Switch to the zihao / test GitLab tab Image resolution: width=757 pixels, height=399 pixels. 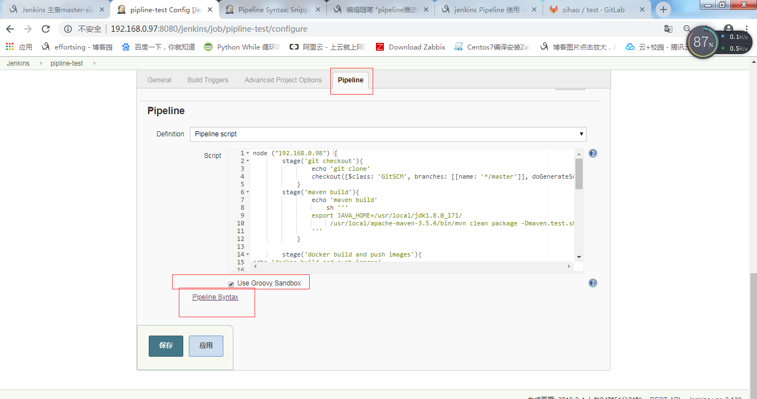596,9
